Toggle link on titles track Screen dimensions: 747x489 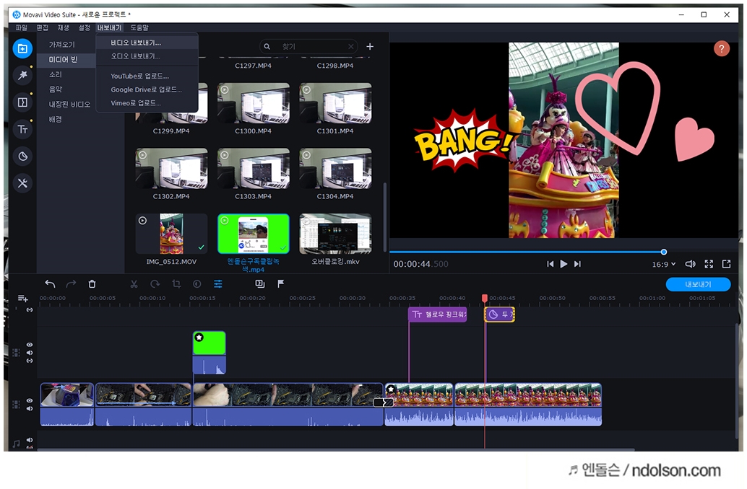coord(30,309)
